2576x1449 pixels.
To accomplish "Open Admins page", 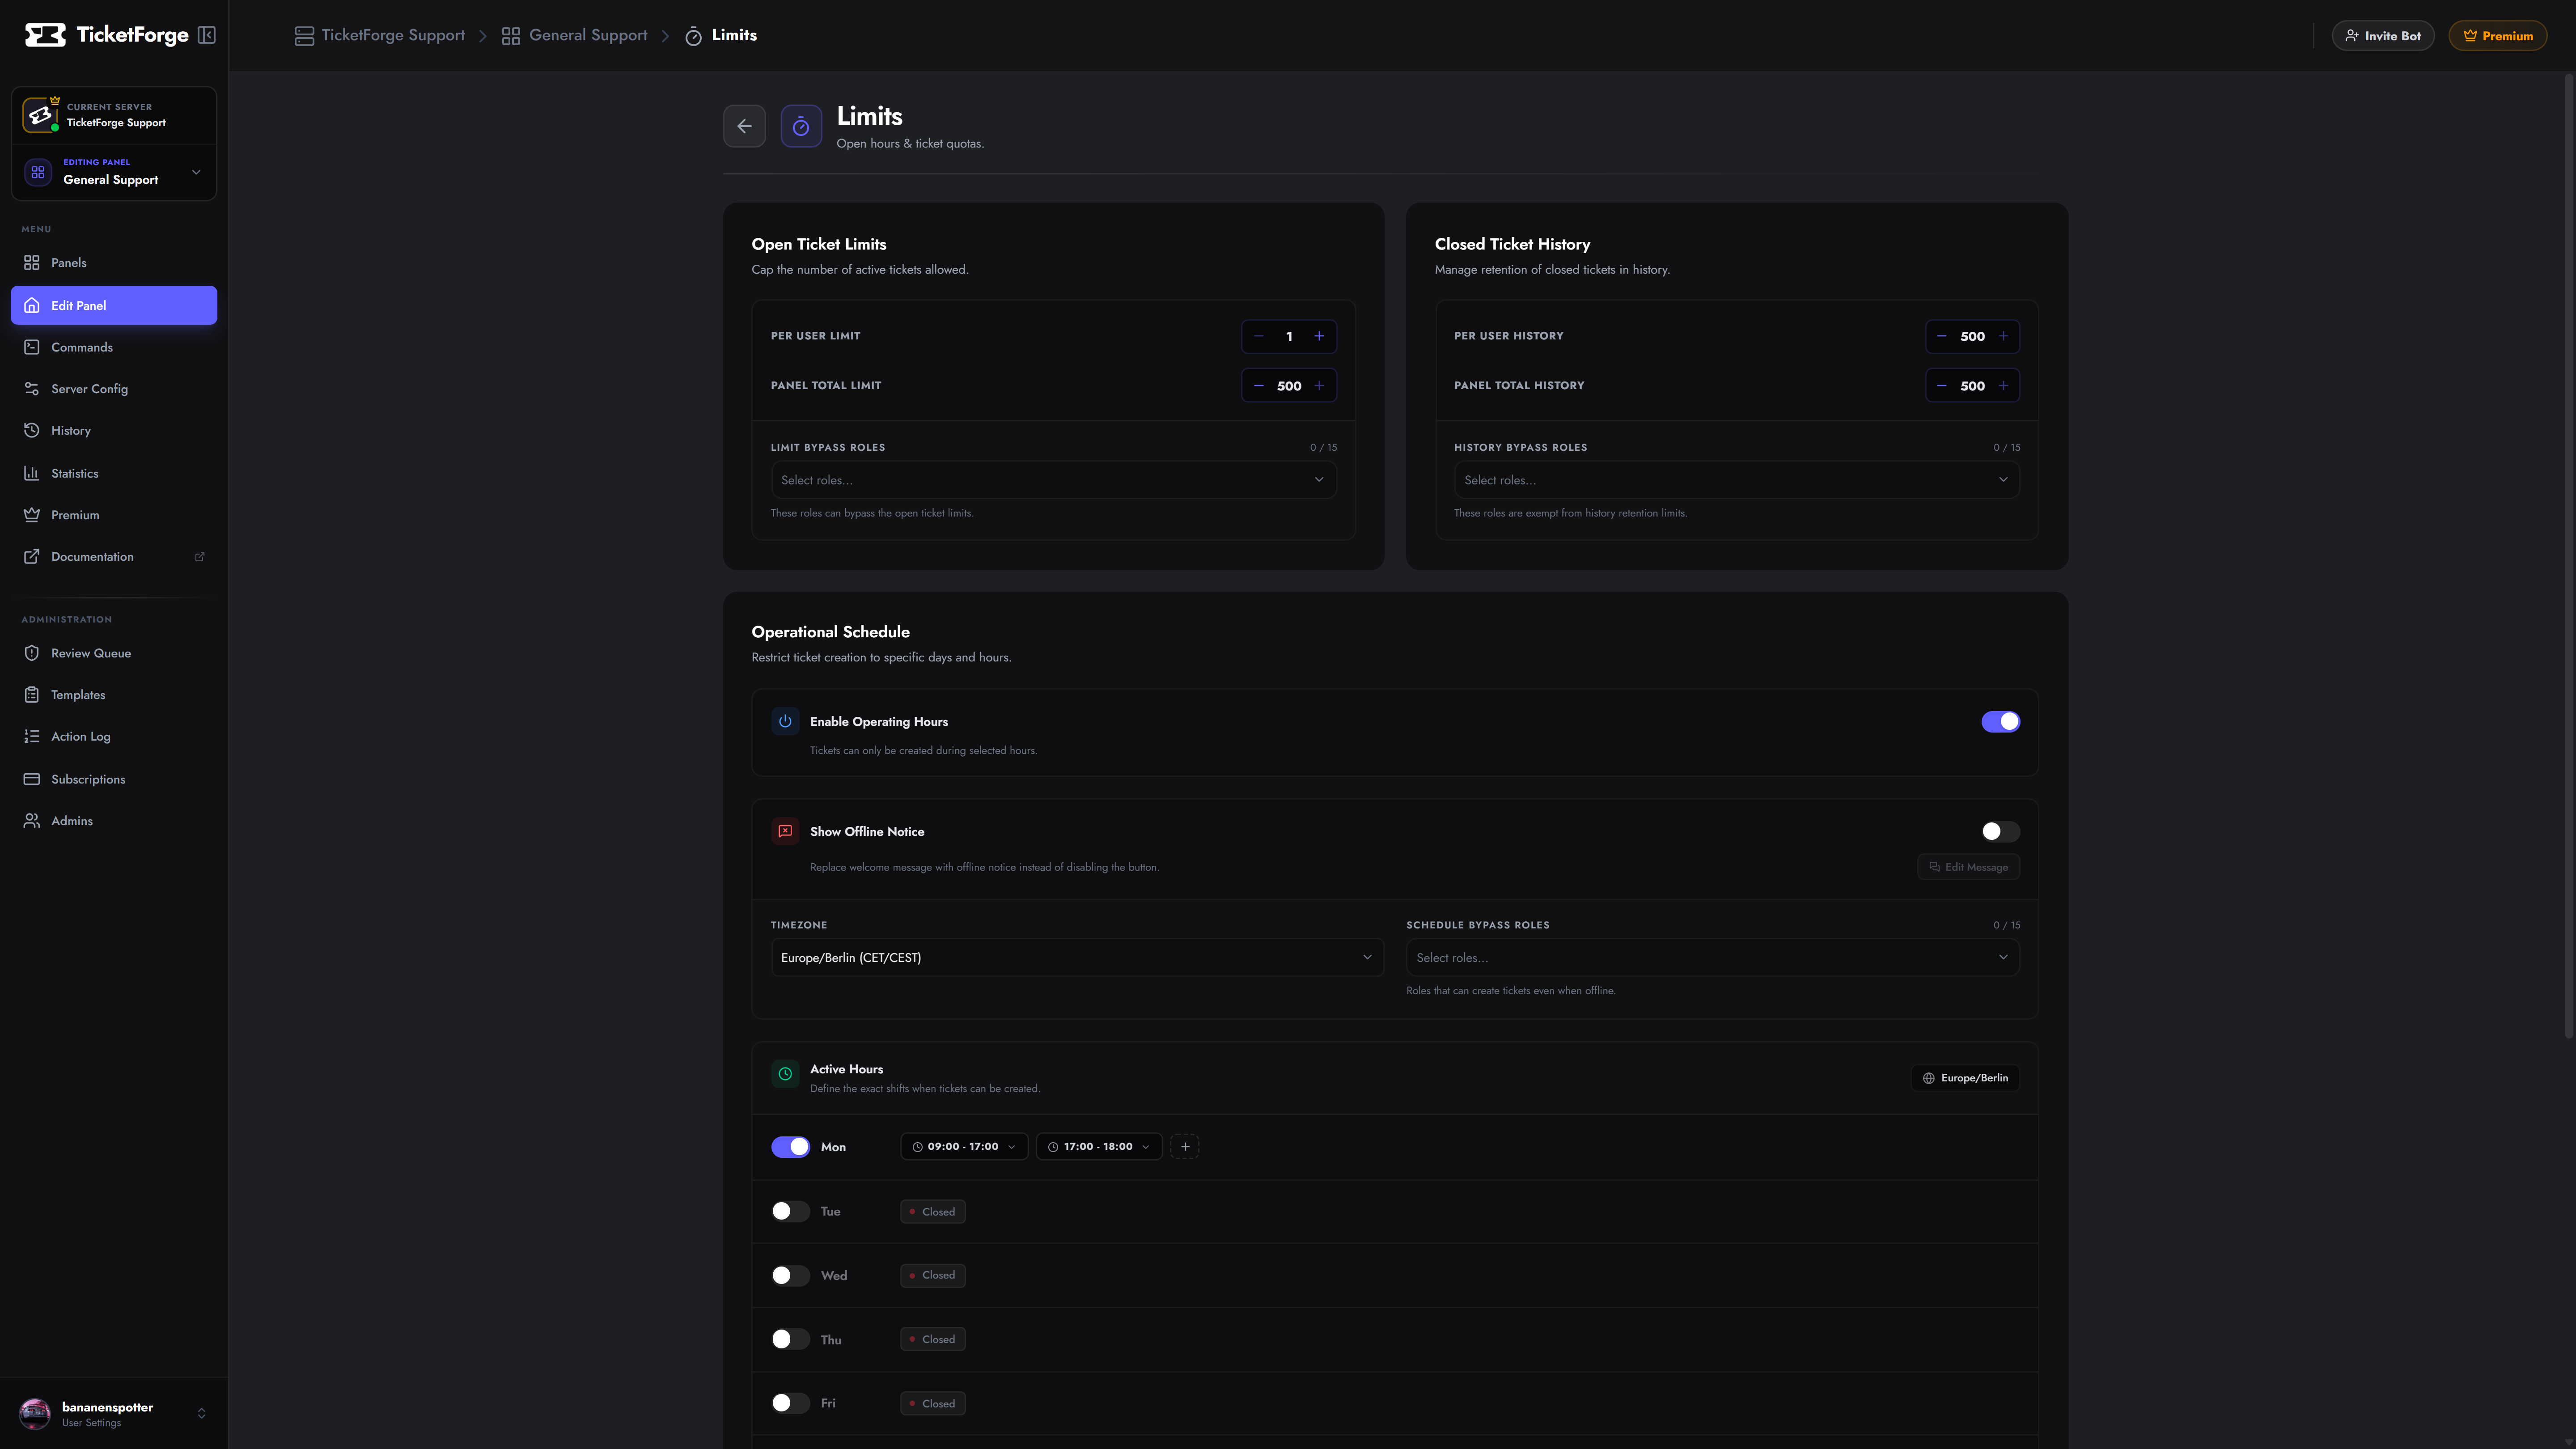I will coord(114,821).
